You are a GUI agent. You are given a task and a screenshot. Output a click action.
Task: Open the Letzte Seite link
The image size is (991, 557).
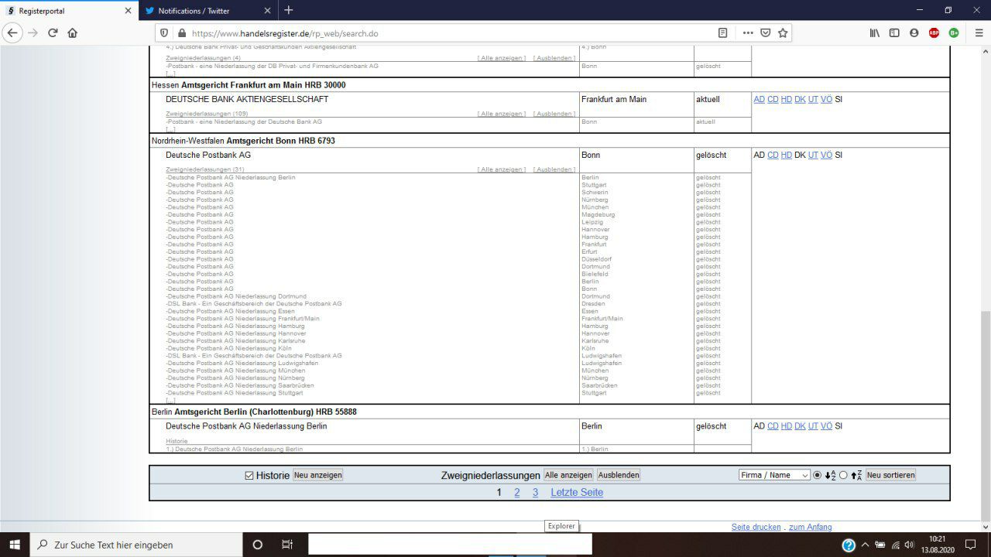[577, 493]
